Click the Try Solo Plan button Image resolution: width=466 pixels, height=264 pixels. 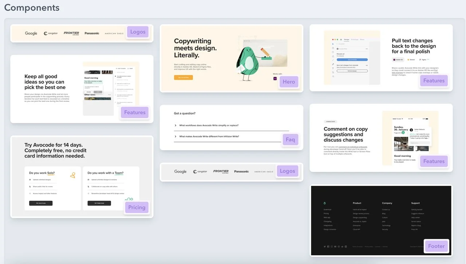(41, 203)
